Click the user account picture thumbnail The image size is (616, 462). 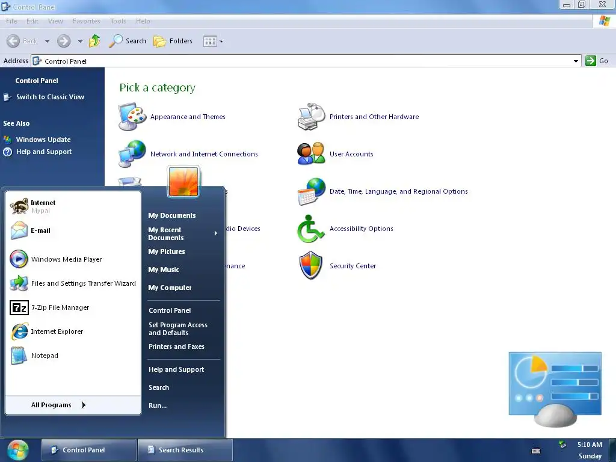183,182
